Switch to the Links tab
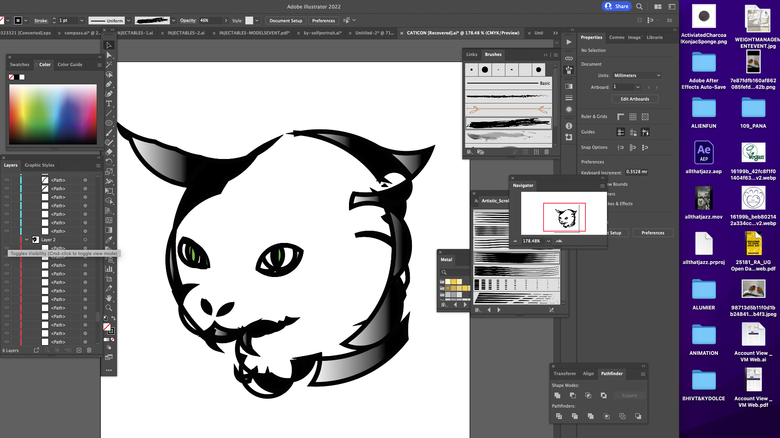The width and height of the screenshot is (780, 438). [472, 54]
